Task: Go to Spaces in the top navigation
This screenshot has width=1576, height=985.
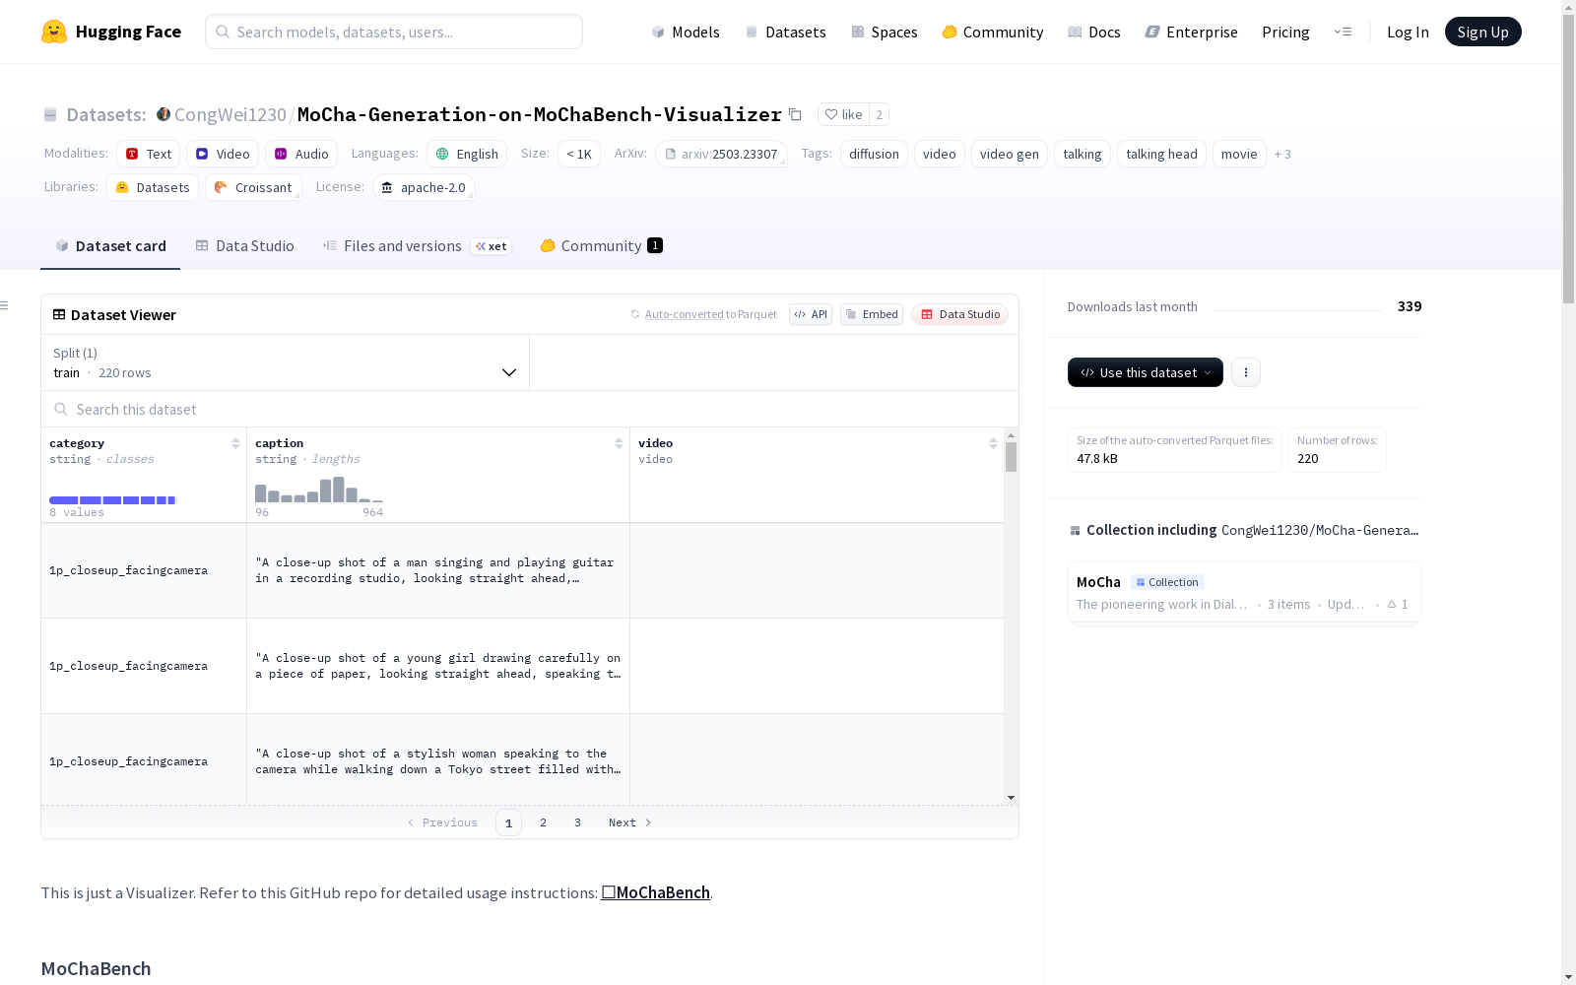Action: [x=885, y=32]
